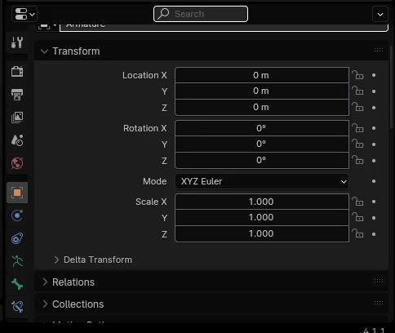Expand the Delta Transform subpanel
The image size is (395, 333).
56,260
